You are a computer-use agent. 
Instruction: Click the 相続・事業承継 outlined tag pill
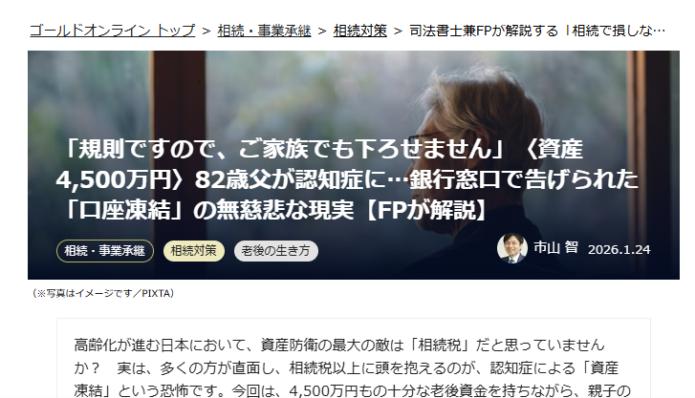click(x=105, y=251)
